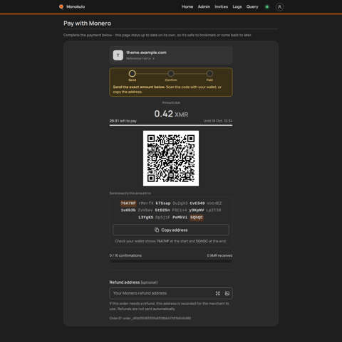Viewport: 342px width, 342px height.
Task: Click the Monokuto orange logo icon
Action: tap(61, 7)
